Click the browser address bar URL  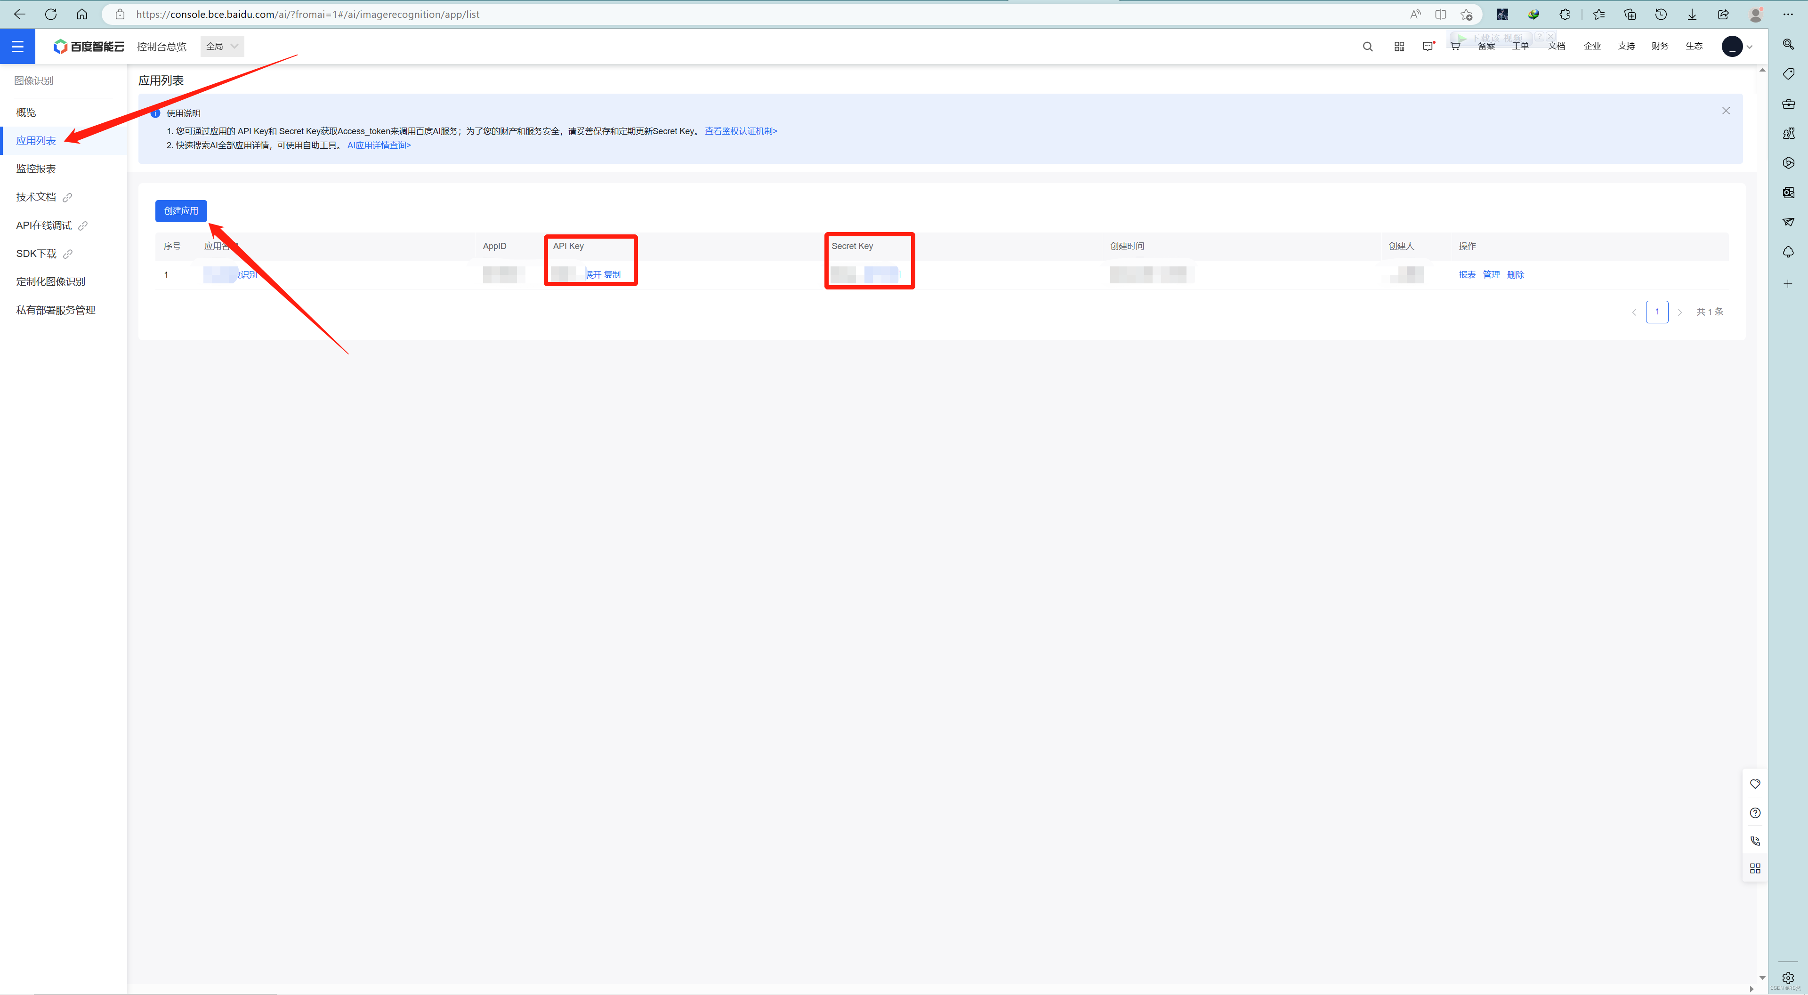[307, 14]
